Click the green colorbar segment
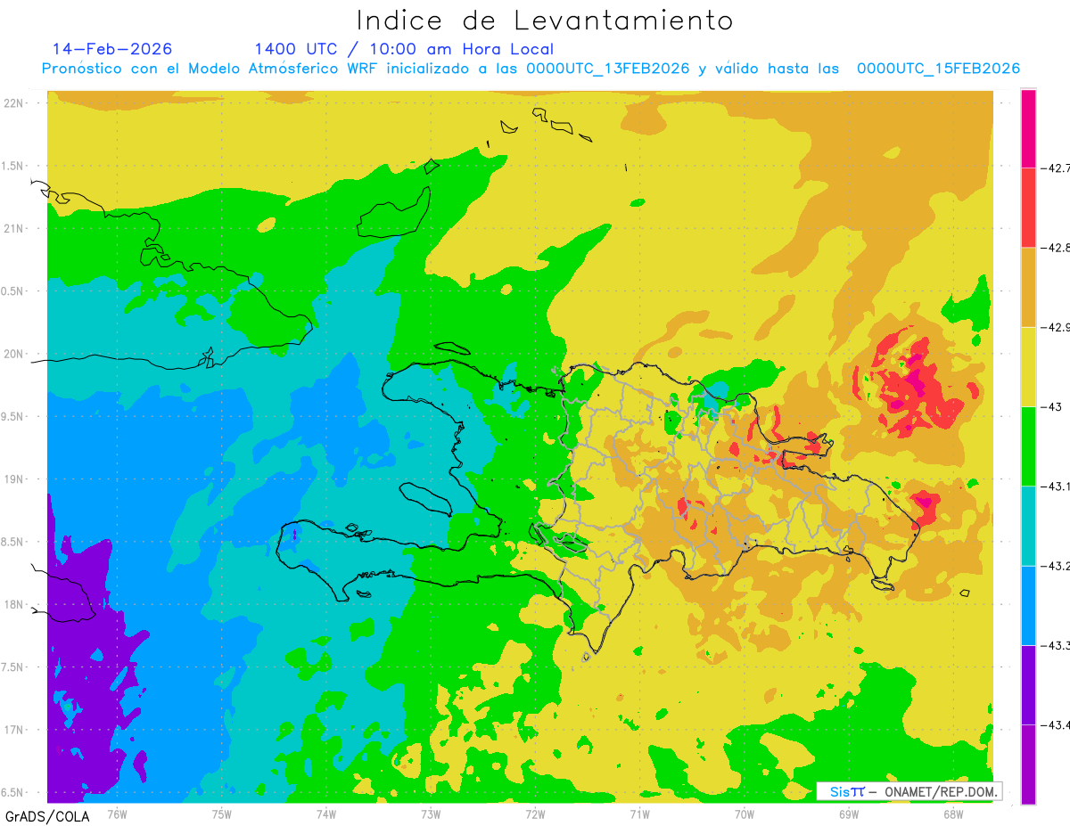1070x826 pixels. 1028,446
